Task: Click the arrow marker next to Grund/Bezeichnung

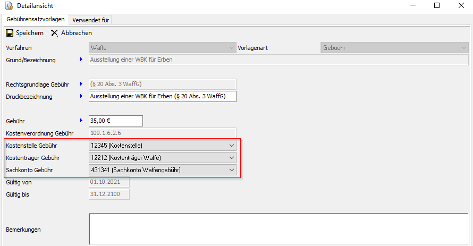Action: pyautogui.click(x=81, y=60)
